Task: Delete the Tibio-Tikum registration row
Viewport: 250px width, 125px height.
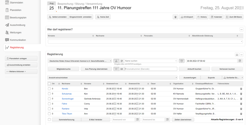Action: click(x=241, y=114)
